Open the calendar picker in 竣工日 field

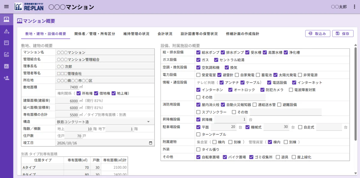click(x=151, y=143)
